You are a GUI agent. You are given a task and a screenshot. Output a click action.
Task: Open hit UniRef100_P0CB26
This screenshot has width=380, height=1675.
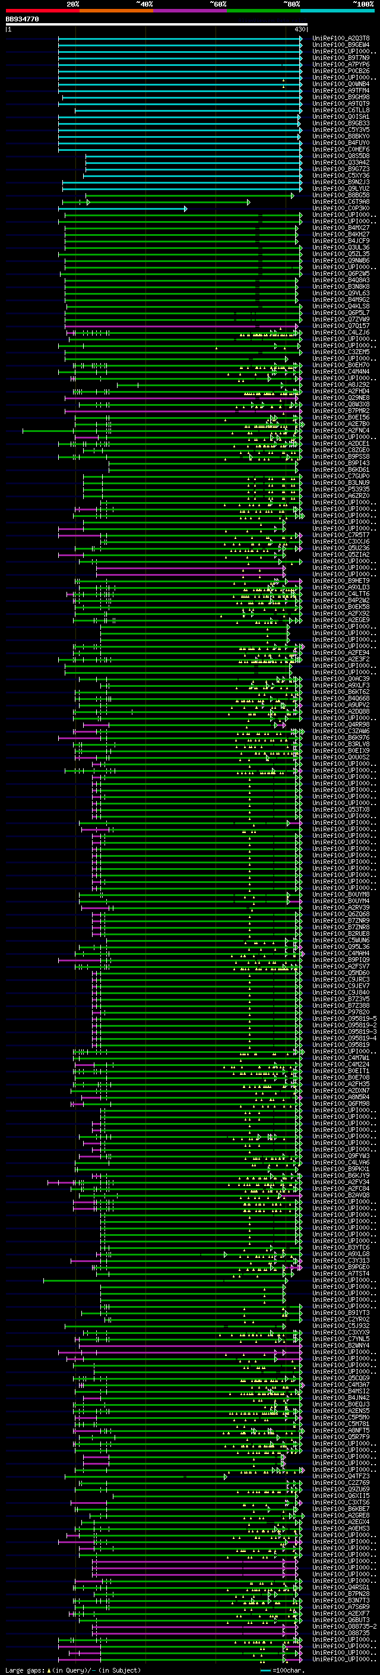(341, 71)
